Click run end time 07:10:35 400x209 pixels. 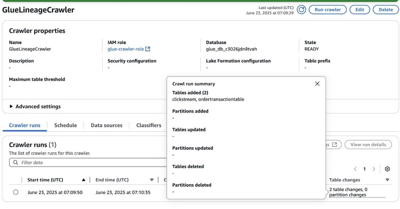[123, 193]
